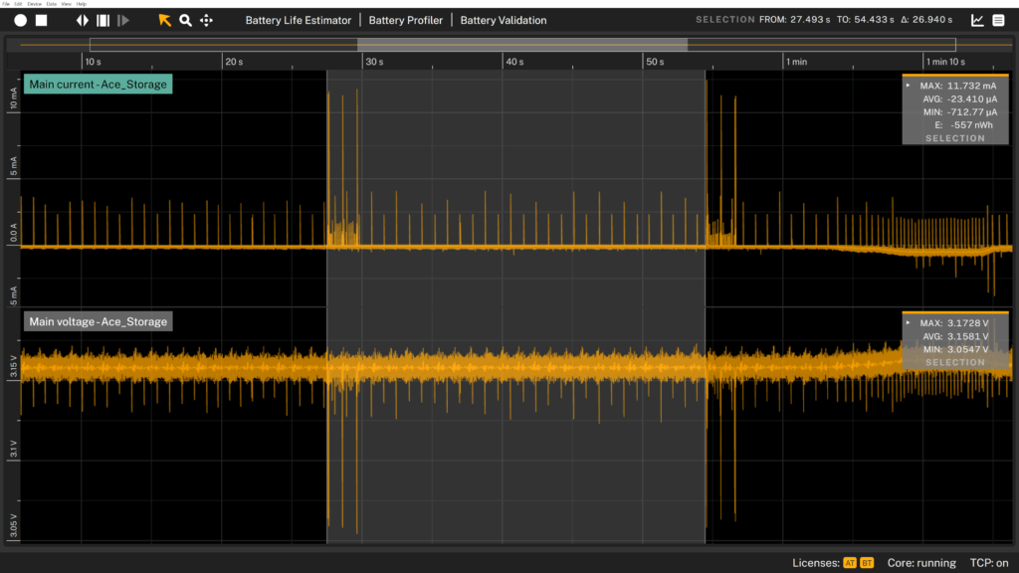Click the E: -557 nWh energy statistic
The image size is (1019, 573).
[x=963, y=125]
